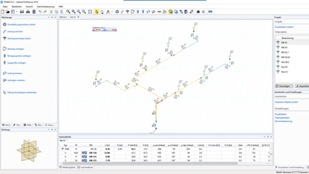The width and height of the screenshot is (309, 174).
Task: Enable the checkbox in the first DN 125 row
Action: [86, 156]
